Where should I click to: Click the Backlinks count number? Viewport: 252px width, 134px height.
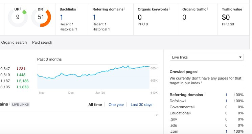tap(61, 17)
